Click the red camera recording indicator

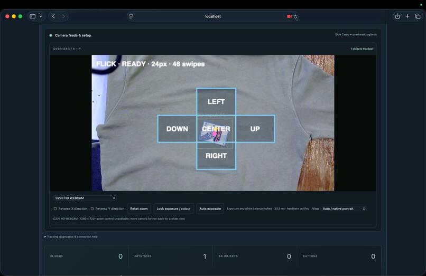[289, 16]
